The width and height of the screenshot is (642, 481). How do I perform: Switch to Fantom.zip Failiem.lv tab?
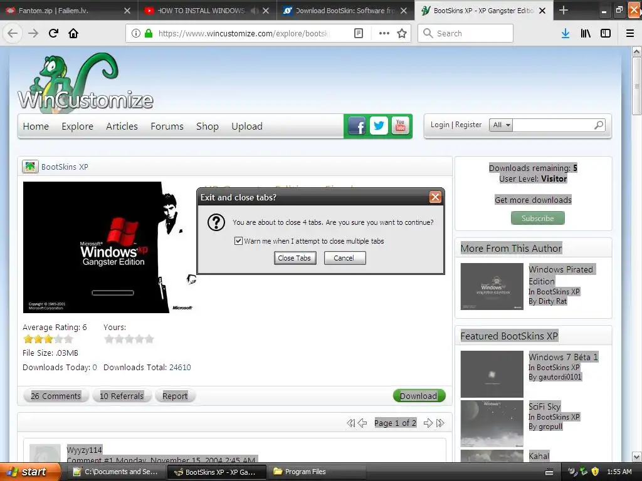[x=69, y=11]
